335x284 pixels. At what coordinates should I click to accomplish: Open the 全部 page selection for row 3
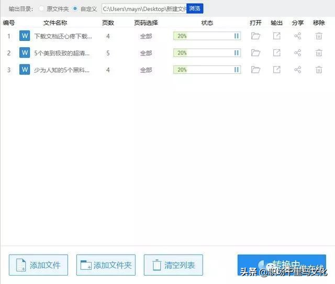point(146,70)
